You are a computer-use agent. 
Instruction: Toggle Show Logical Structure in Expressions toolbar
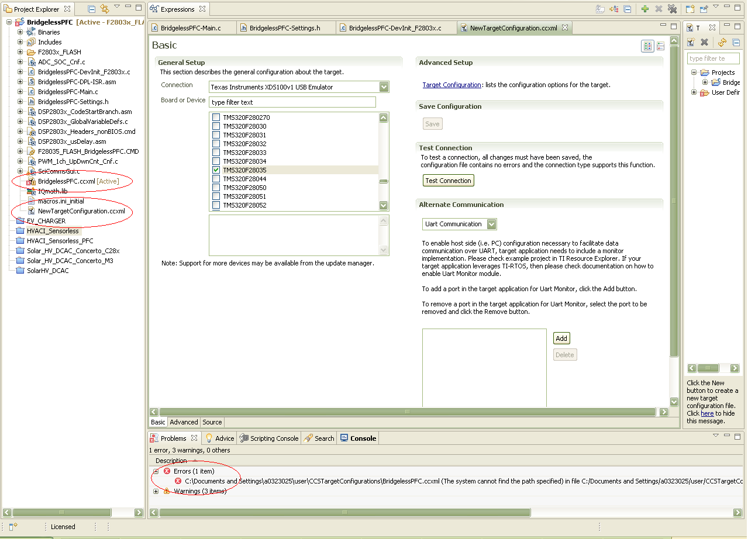614,9
